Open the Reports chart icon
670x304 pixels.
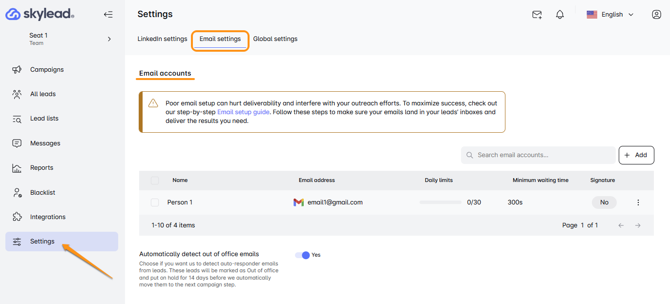[17, 168]
